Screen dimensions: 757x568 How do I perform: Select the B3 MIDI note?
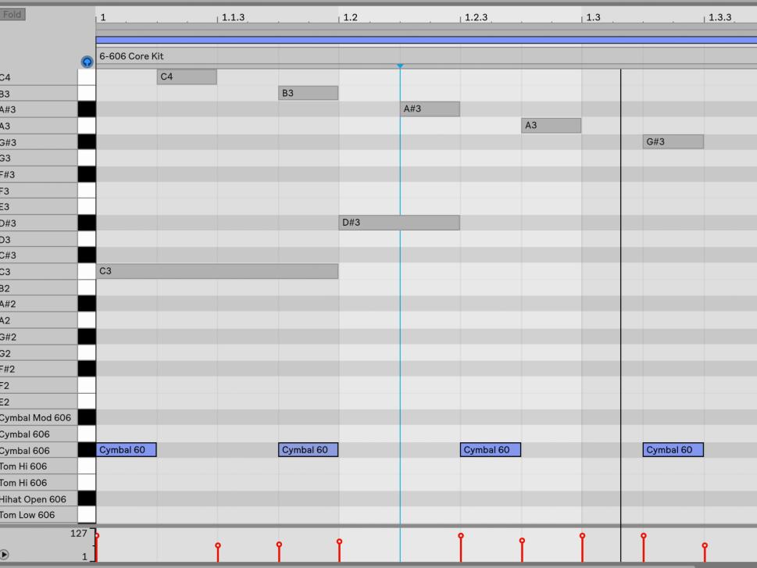tap(308, 93)
